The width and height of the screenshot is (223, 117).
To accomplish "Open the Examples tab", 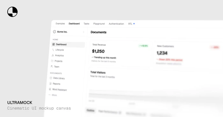I will click(60, 24).
